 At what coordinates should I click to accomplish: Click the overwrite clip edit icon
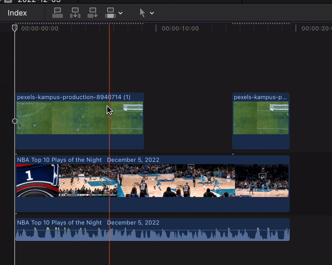110,13
